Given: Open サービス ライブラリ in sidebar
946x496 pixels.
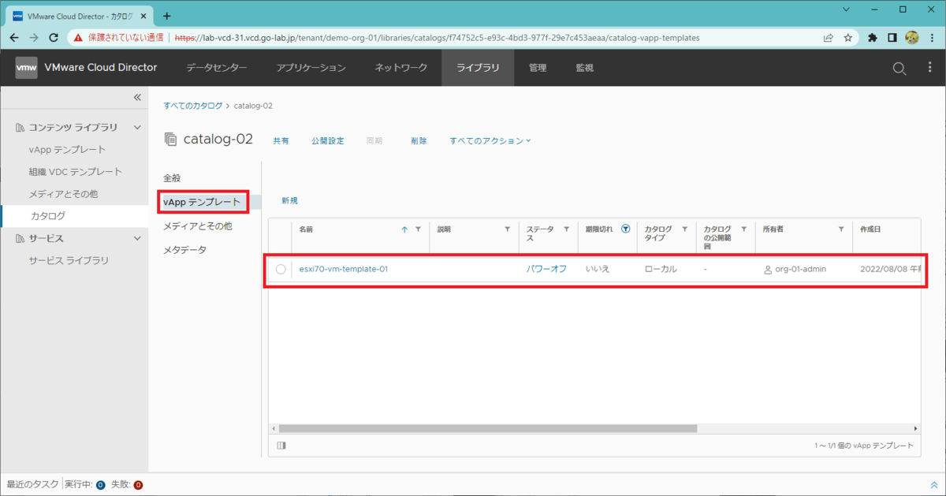Looking at the screenshot, I should tap(69, 260).
